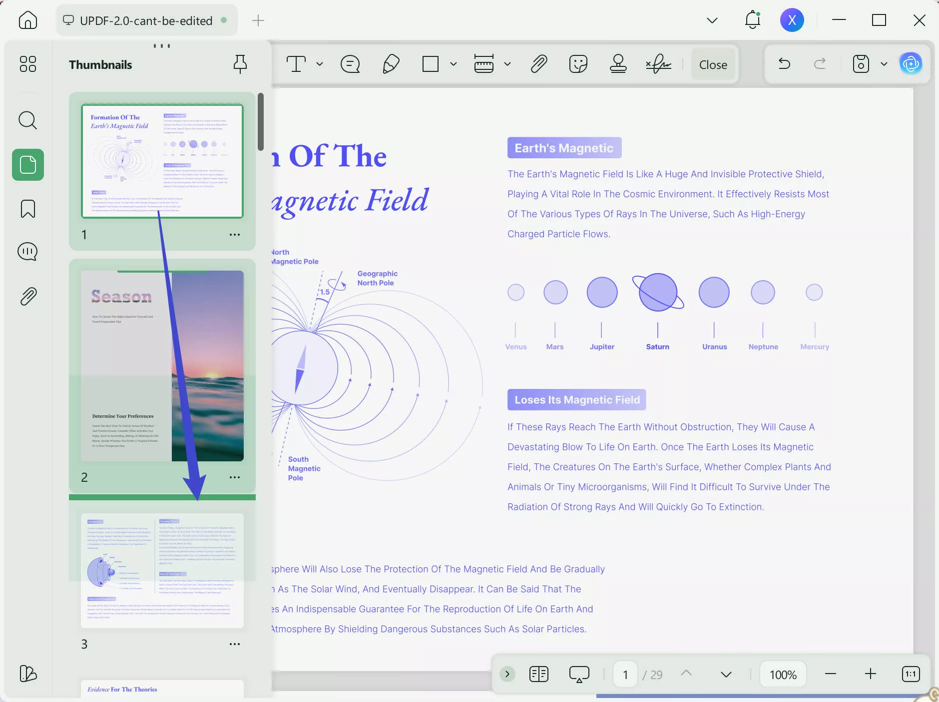Open the Comments panel in sidebar
The image size is (939, 702).
(27, 252)
